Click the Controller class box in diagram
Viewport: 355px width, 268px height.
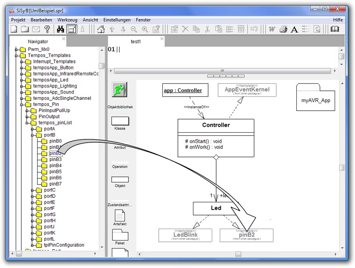(x=216, y=125)
